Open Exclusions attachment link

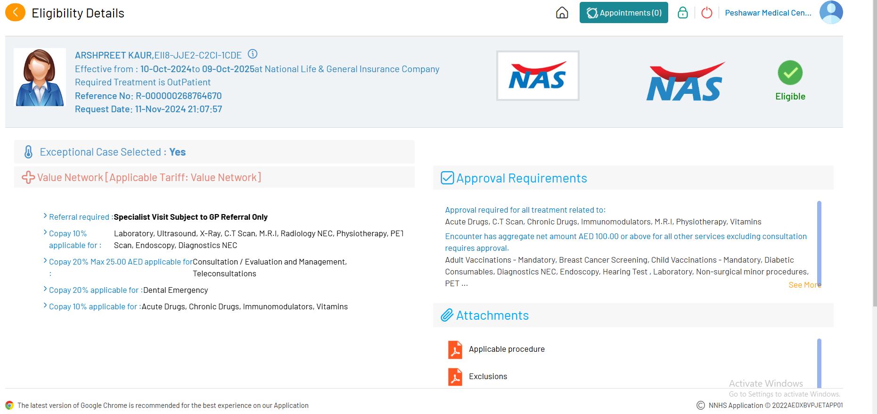click(x=488, y=376)
